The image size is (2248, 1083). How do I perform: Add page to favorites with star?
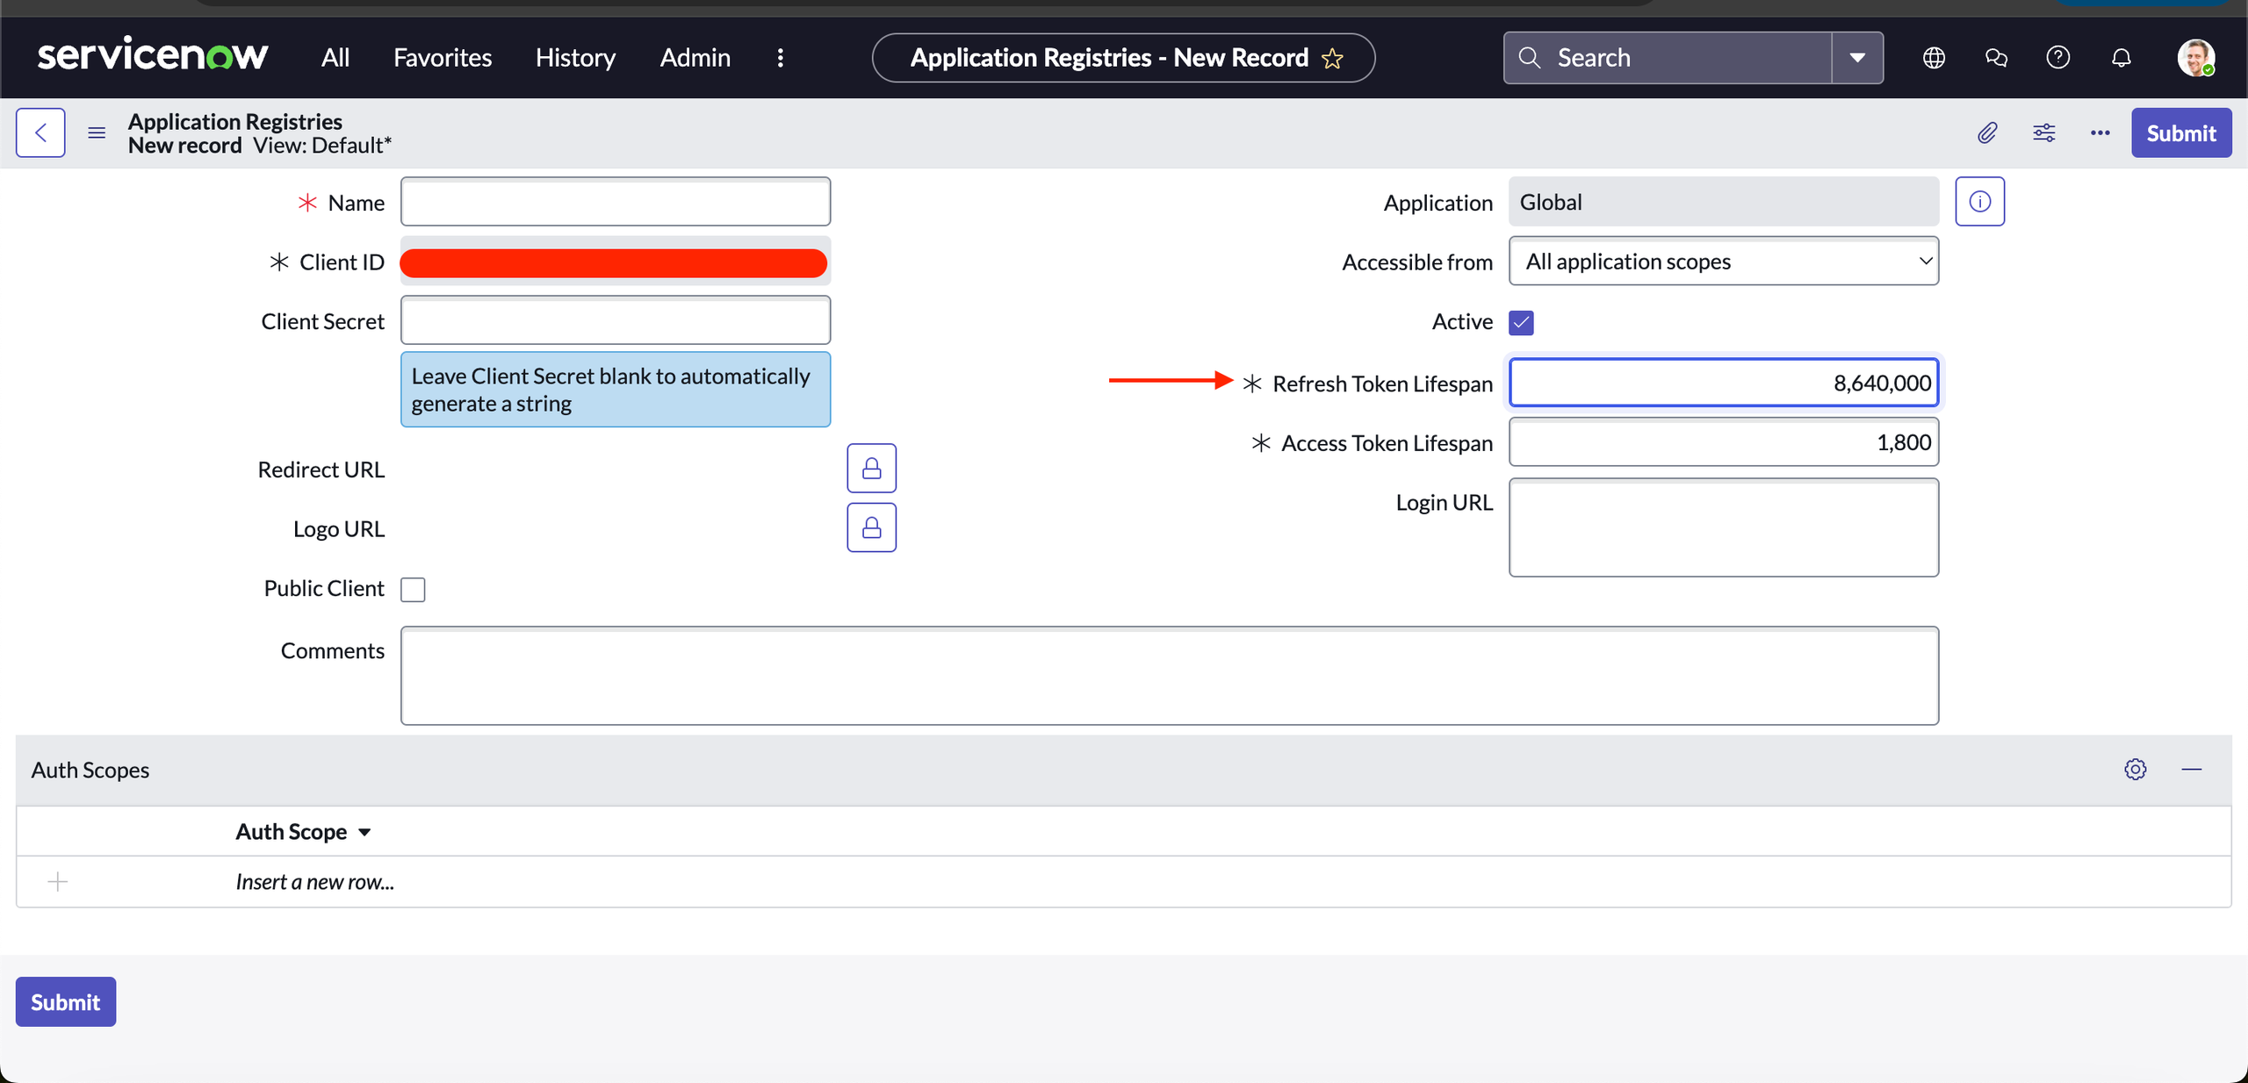[1332, 59]
